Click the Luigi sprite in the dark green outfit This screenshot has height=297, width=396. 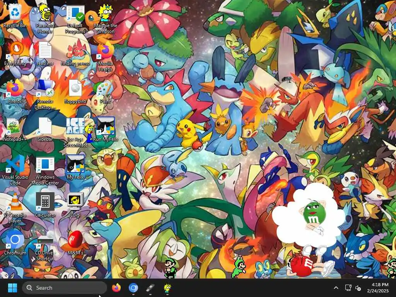click(171, 268)
